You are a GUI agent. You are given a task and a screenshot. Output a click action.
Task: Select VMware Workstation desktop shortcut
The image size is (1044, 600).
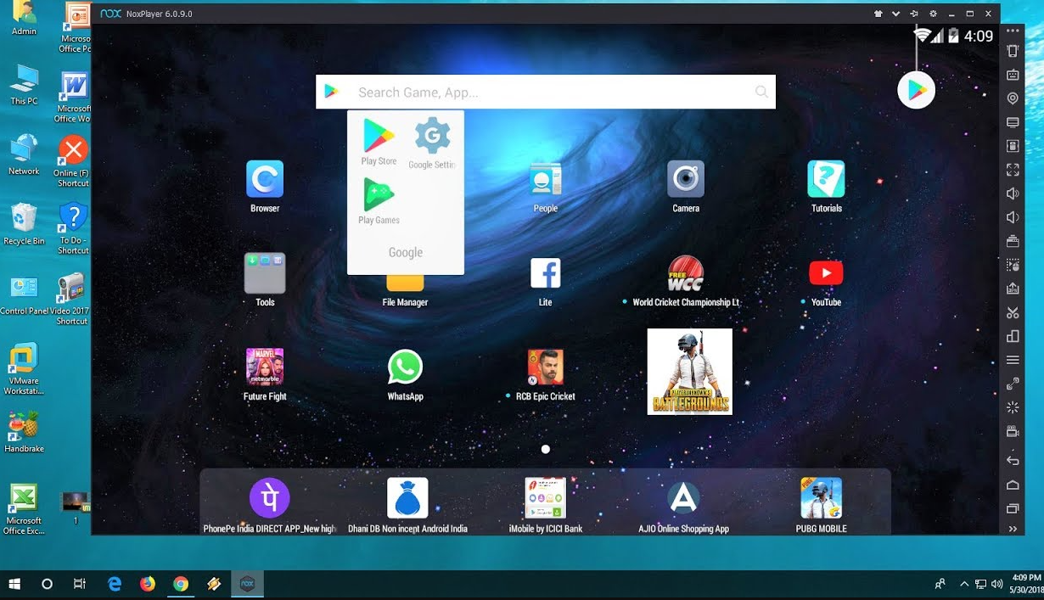pyautogui.click(x=24, y=369)
